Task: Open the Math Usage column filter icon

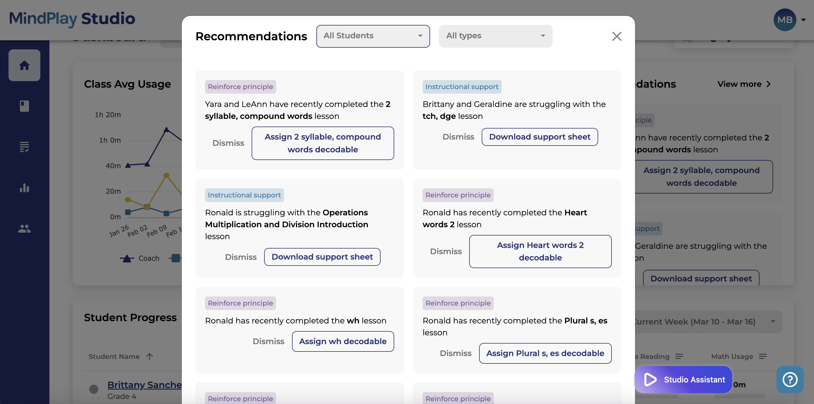Action: coord(763,356)
